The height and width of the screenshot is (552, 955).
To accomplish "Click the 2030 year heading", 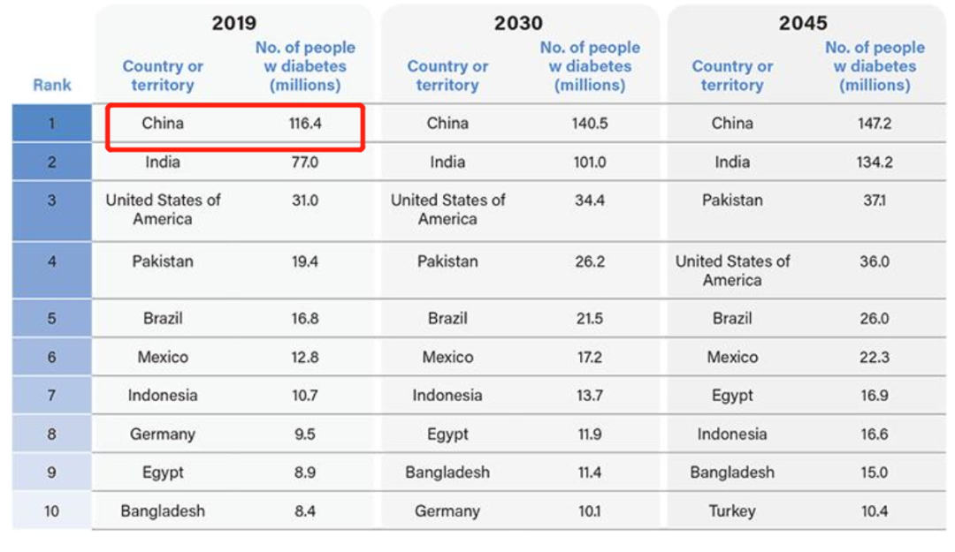I will tap(518, 23).
